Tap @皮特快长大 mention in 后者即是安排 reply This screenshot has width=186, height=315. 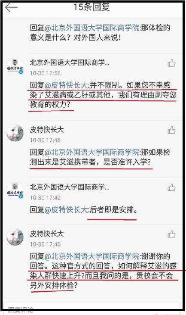tap(66, 210)
